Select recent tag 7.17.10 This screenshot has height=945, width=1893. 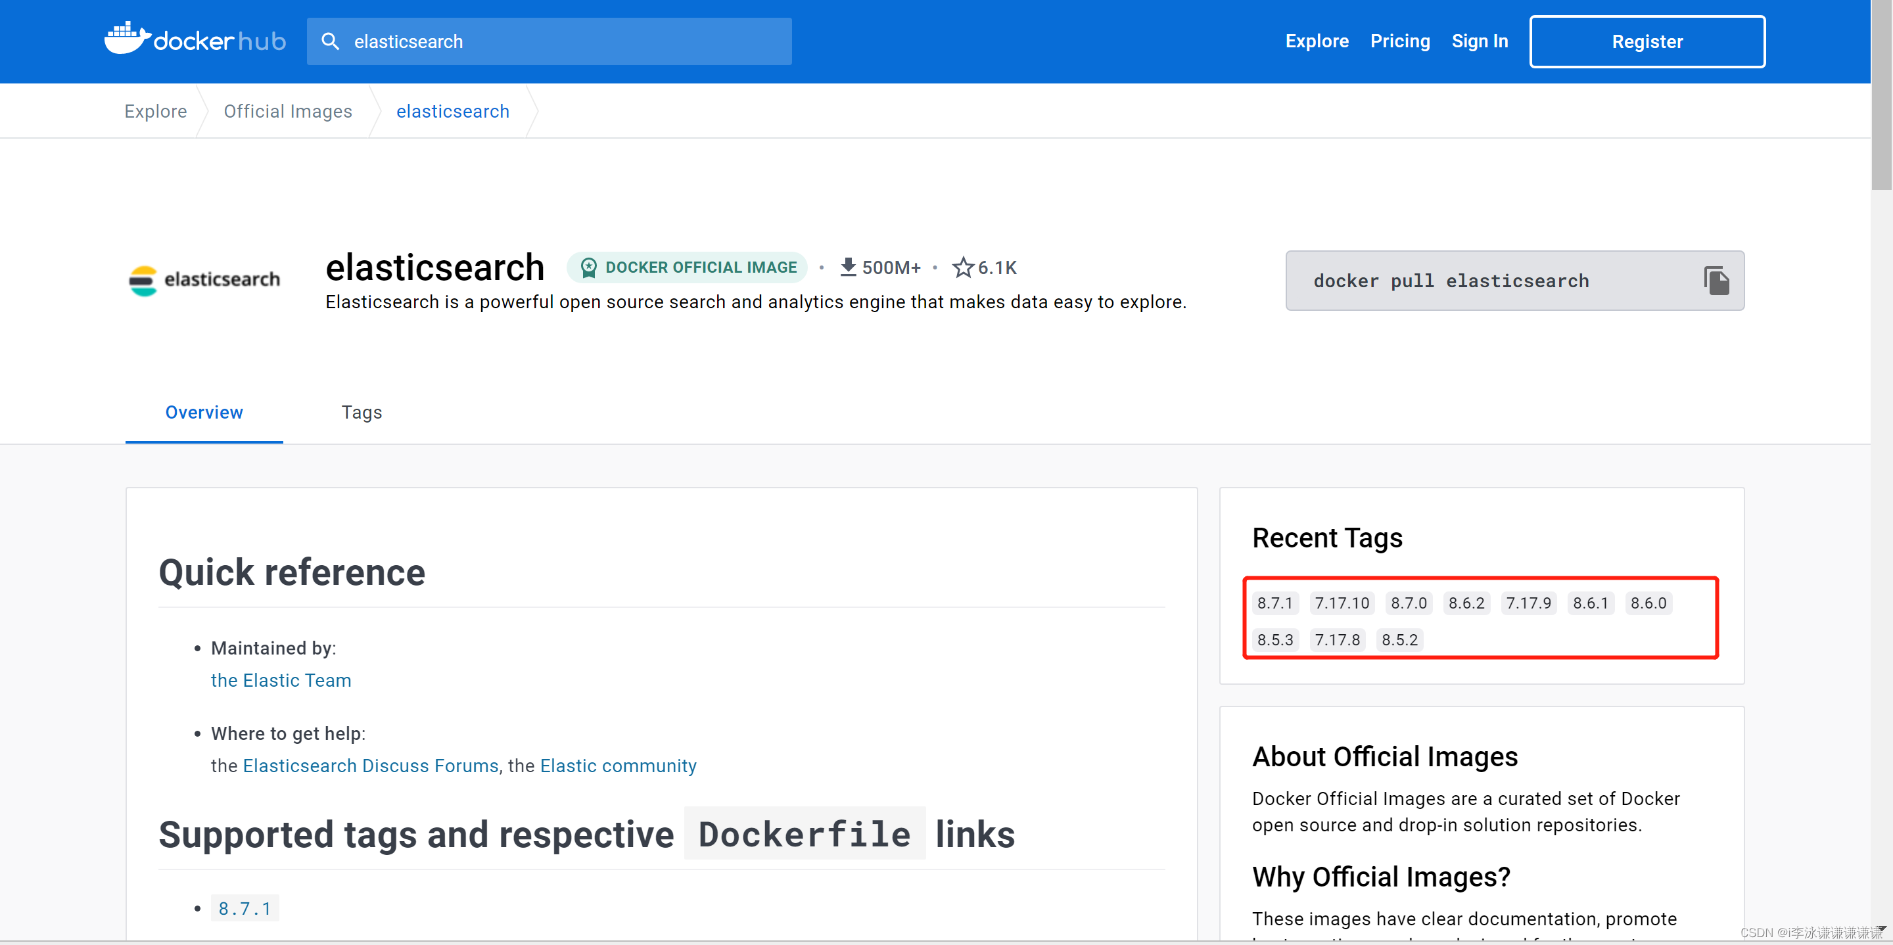click(1342, 603)
